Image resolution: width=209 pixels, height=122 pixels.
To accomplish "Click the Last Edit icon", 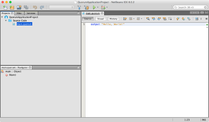I will coord(125,19).
